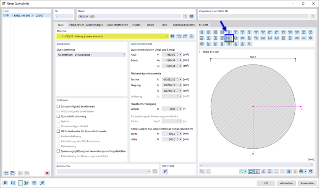The height and width of the screenshot is (188, 319).
Task: Reset preview zoom with magnifier red-X icon
Action: tap(311, 171)
